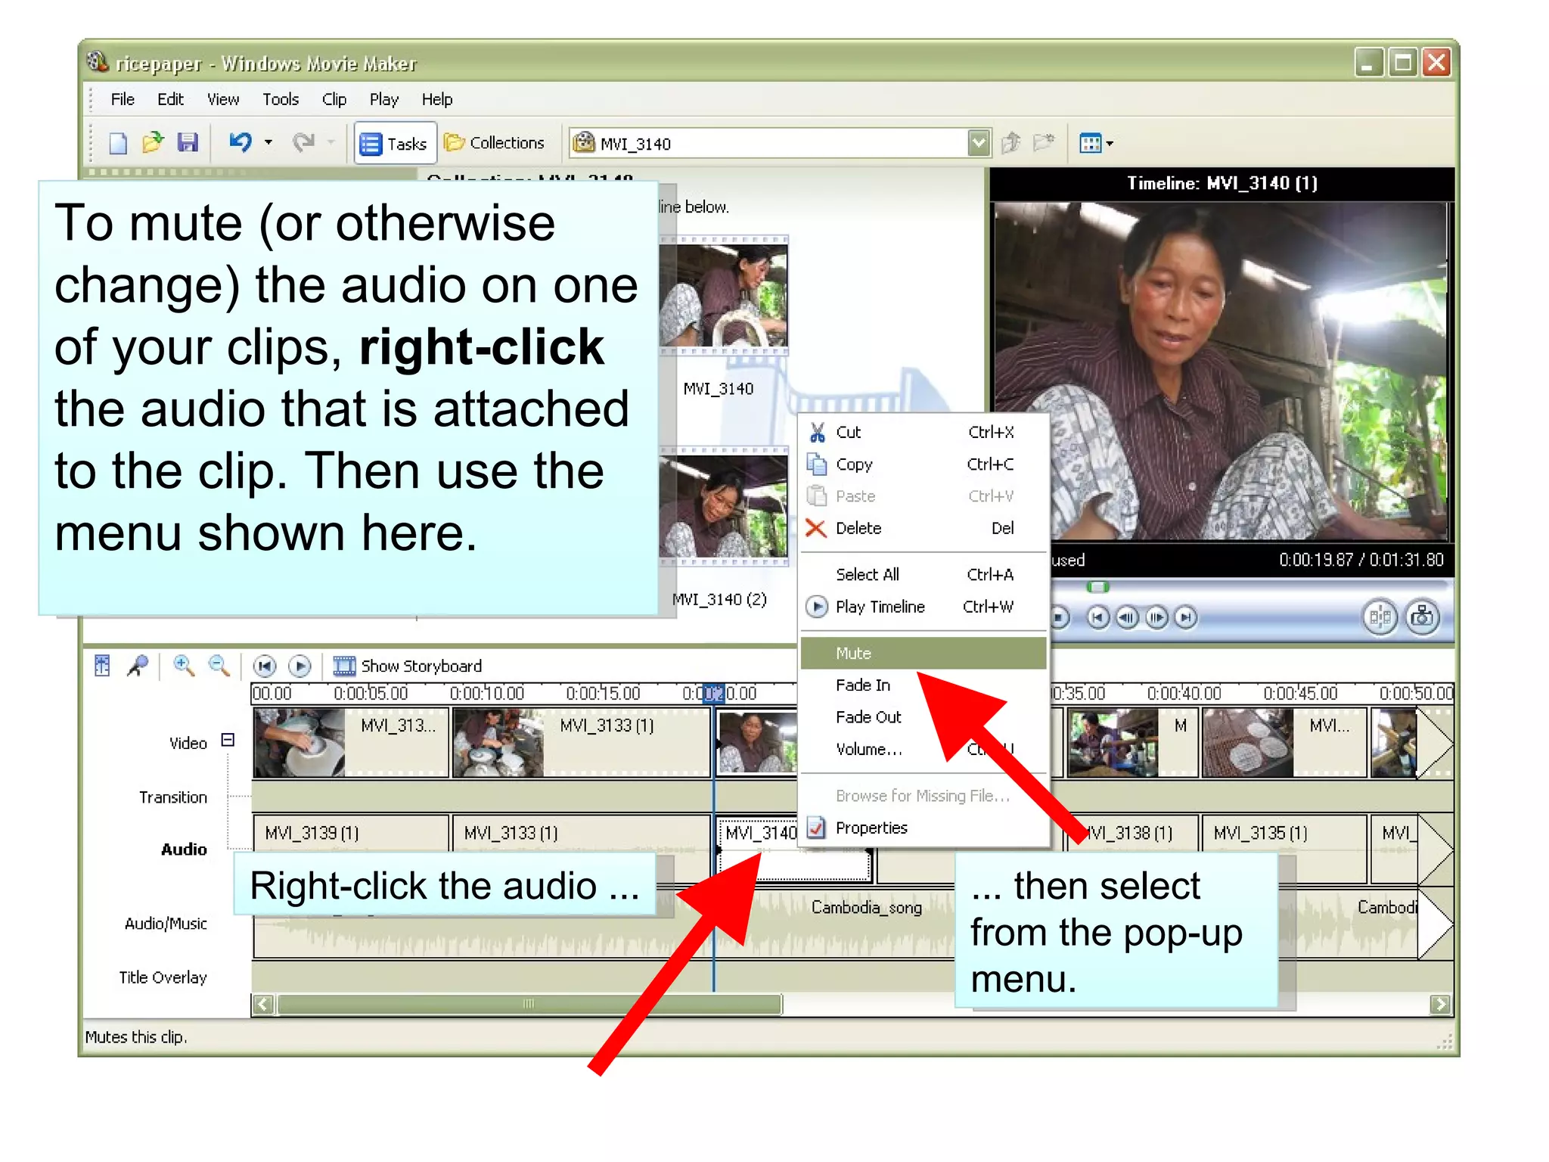Select Mute in the pop-up menu
The width and height of the screenshot is (1549, 1162).
pos(924,653)
